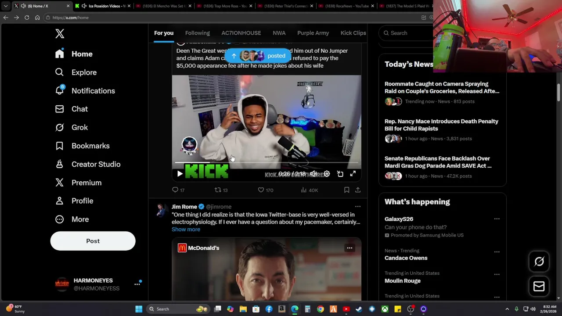The image size is (562, 316).
Task: Open options for Moulin Rouge trend
Action: (x=497, y=274)
